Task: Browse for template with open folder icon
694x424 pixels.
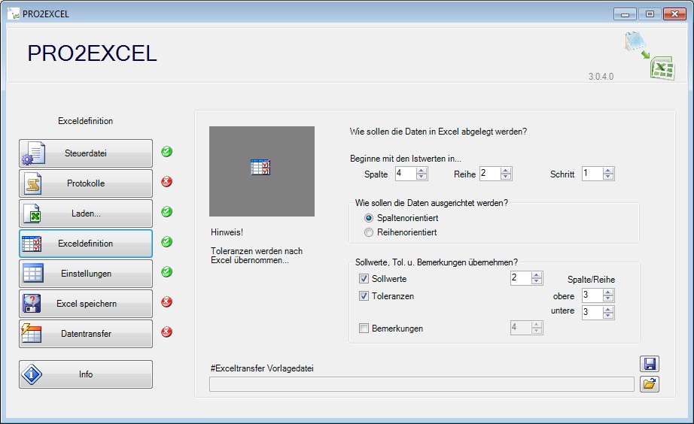Action: tap(650, 383)
